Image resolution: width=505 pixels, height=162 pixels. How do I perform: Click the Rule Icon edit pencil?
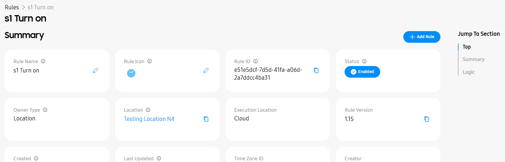tap(206, 70)
